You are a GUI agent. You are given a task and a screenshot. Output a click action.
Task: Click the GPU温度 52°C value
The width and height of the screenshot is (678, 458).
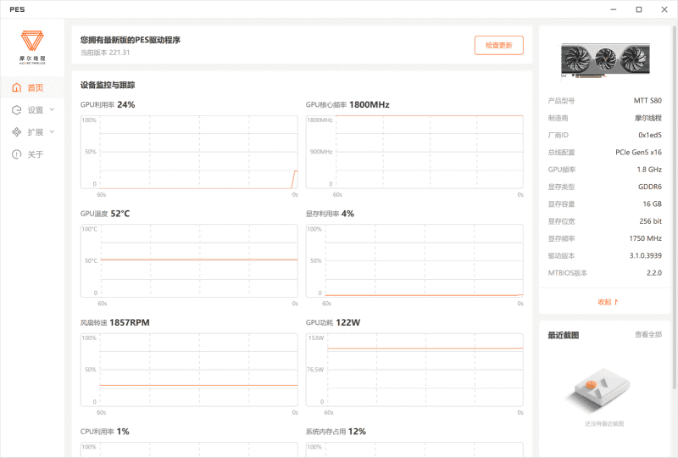(x=120, y=214)
